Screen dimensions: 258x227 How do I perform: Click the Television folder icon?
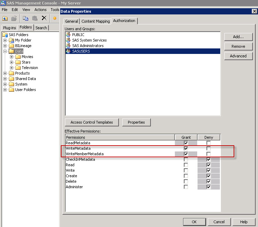pyautogui.click(x=18, y=68)
